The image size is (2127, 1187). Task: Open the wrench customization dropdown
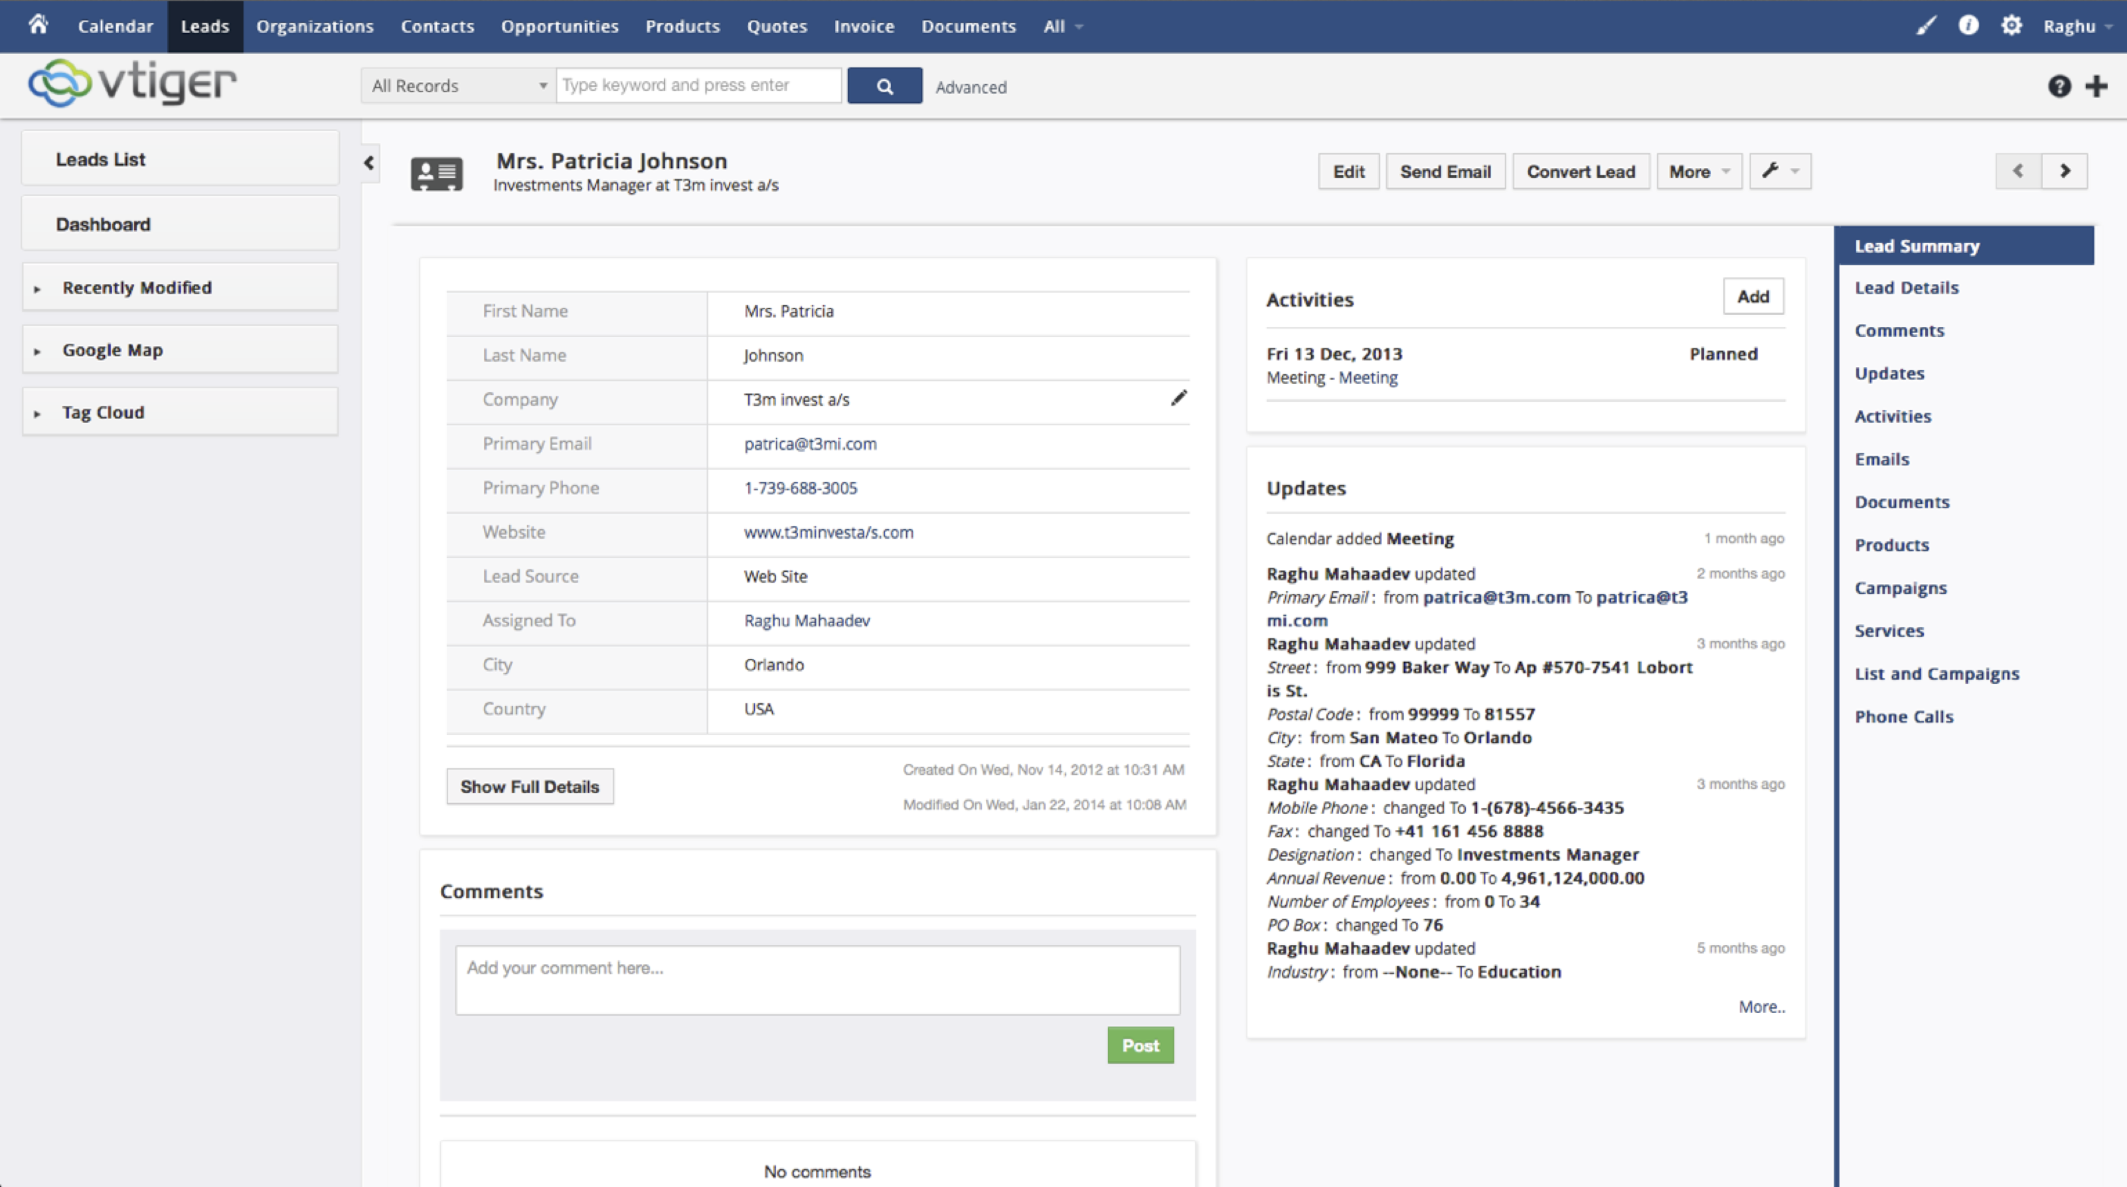pyautogui.click(x=1779, y=172)
